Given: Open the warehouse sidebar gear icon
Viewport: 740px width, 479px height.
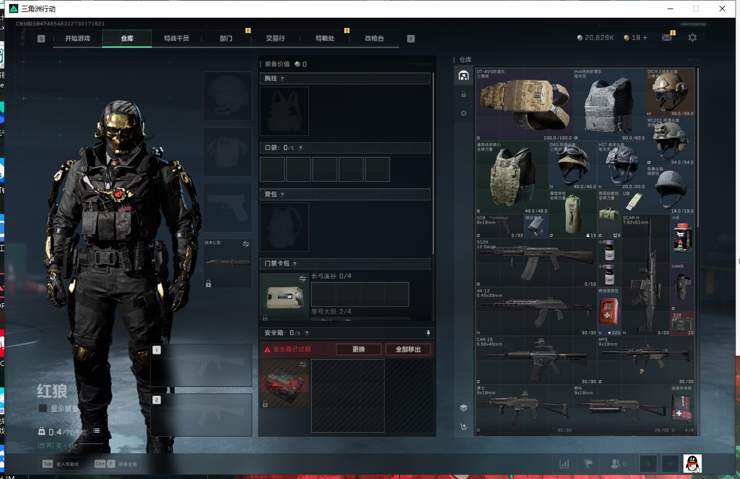Looking at the screenshot, I should [x=463, y=113].
